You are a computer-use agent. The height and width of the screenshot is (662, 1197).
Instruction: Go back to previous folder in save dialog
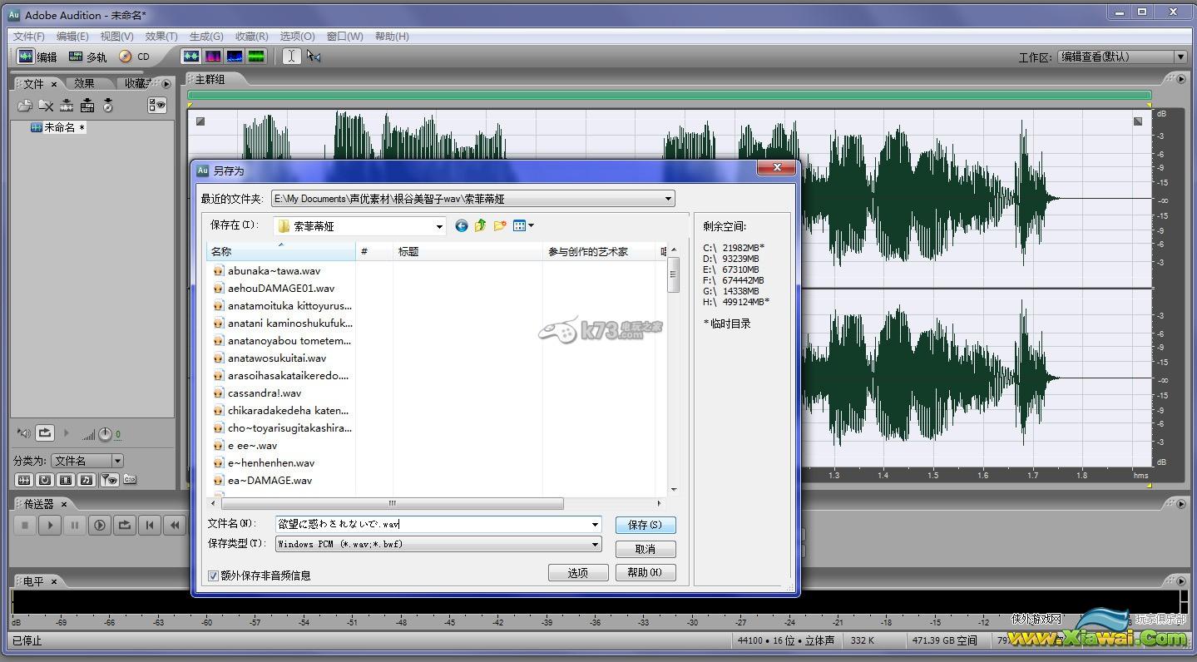pyautogui.click(x=462, y=226)
